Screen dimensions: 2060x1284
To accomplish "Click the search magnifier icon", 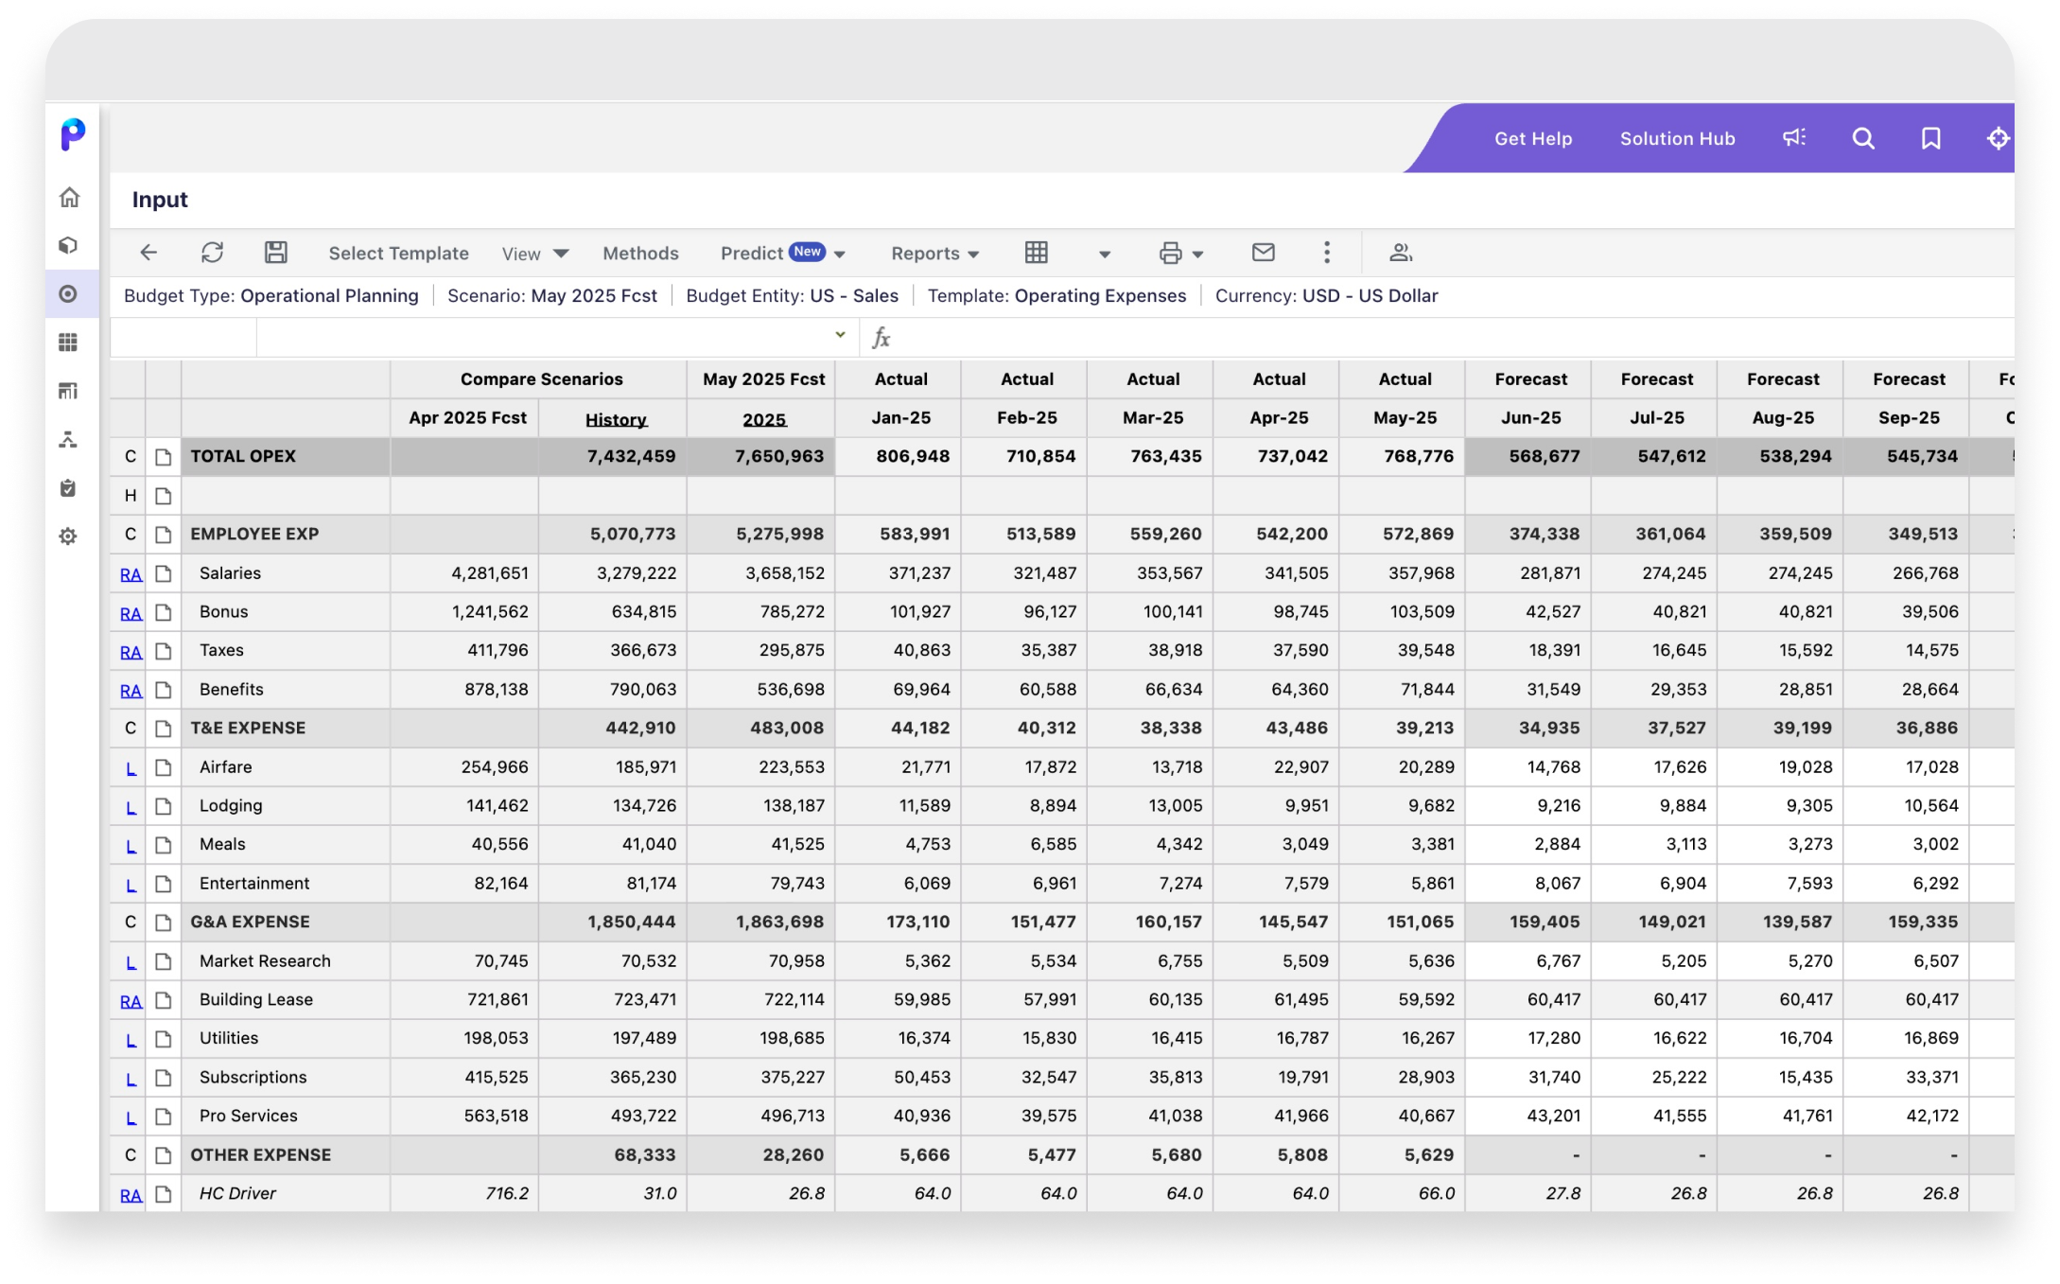I will point(1862,139).
